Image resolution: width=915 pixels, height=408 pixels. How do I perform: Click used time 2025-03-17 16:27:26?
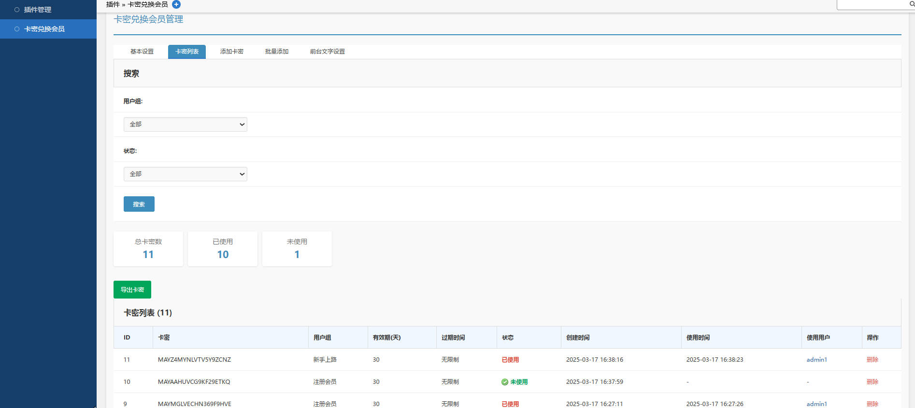(x=715, y=404)
